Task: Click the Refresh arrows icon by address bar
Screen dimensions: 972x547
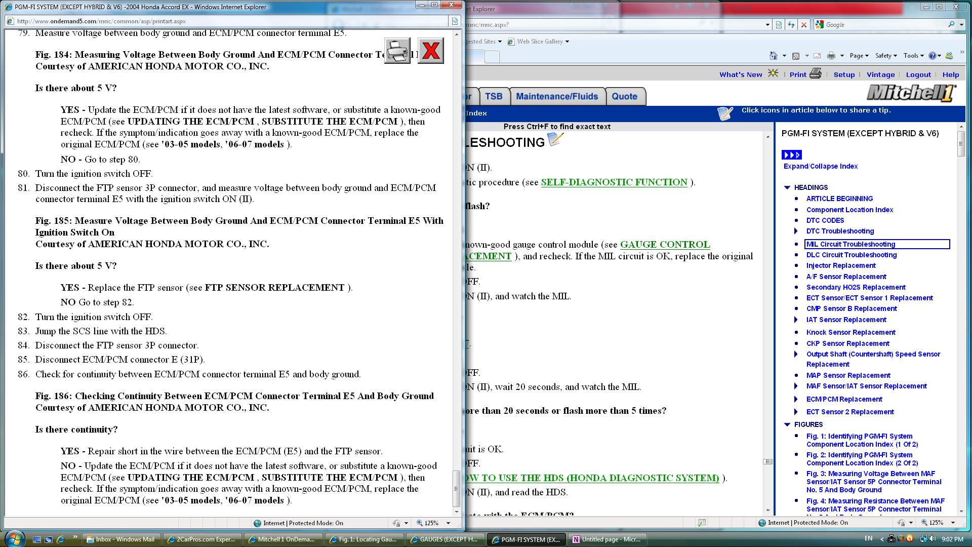Action: click(x=791, y=24)
